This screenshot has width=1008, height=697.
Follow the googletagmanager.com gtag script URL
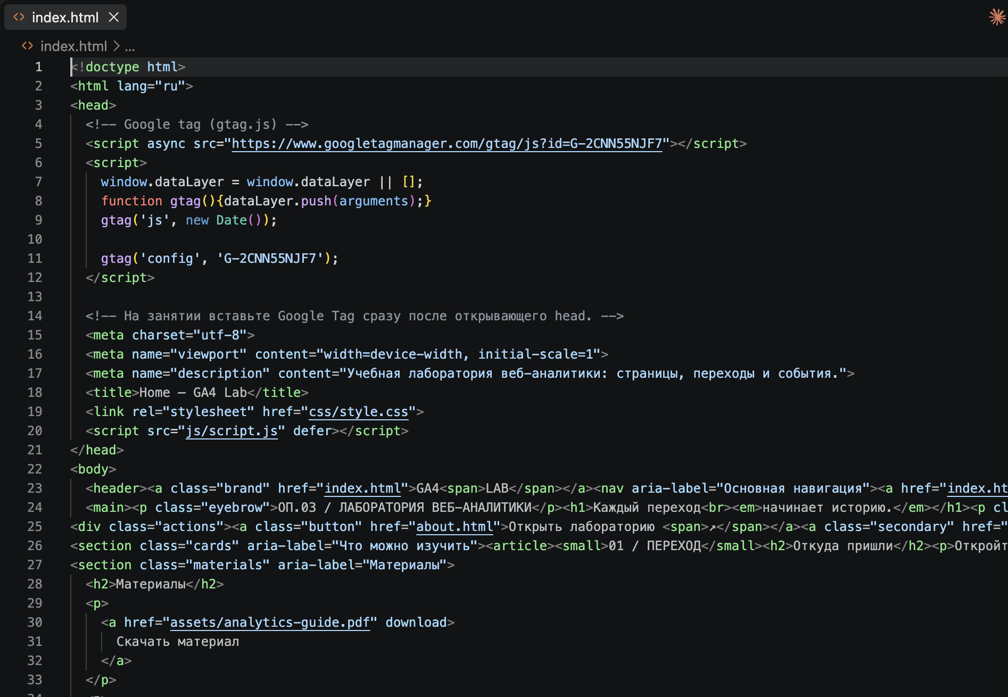click(447, 144)
